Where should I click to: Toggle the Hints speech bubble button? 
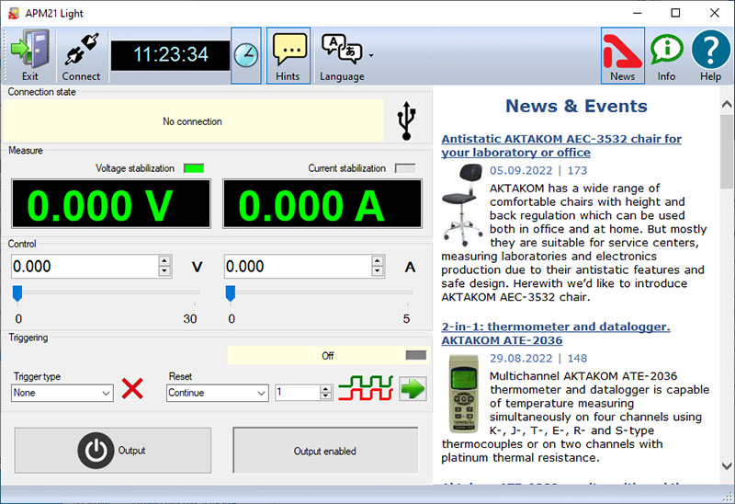[x=288, y=55]
